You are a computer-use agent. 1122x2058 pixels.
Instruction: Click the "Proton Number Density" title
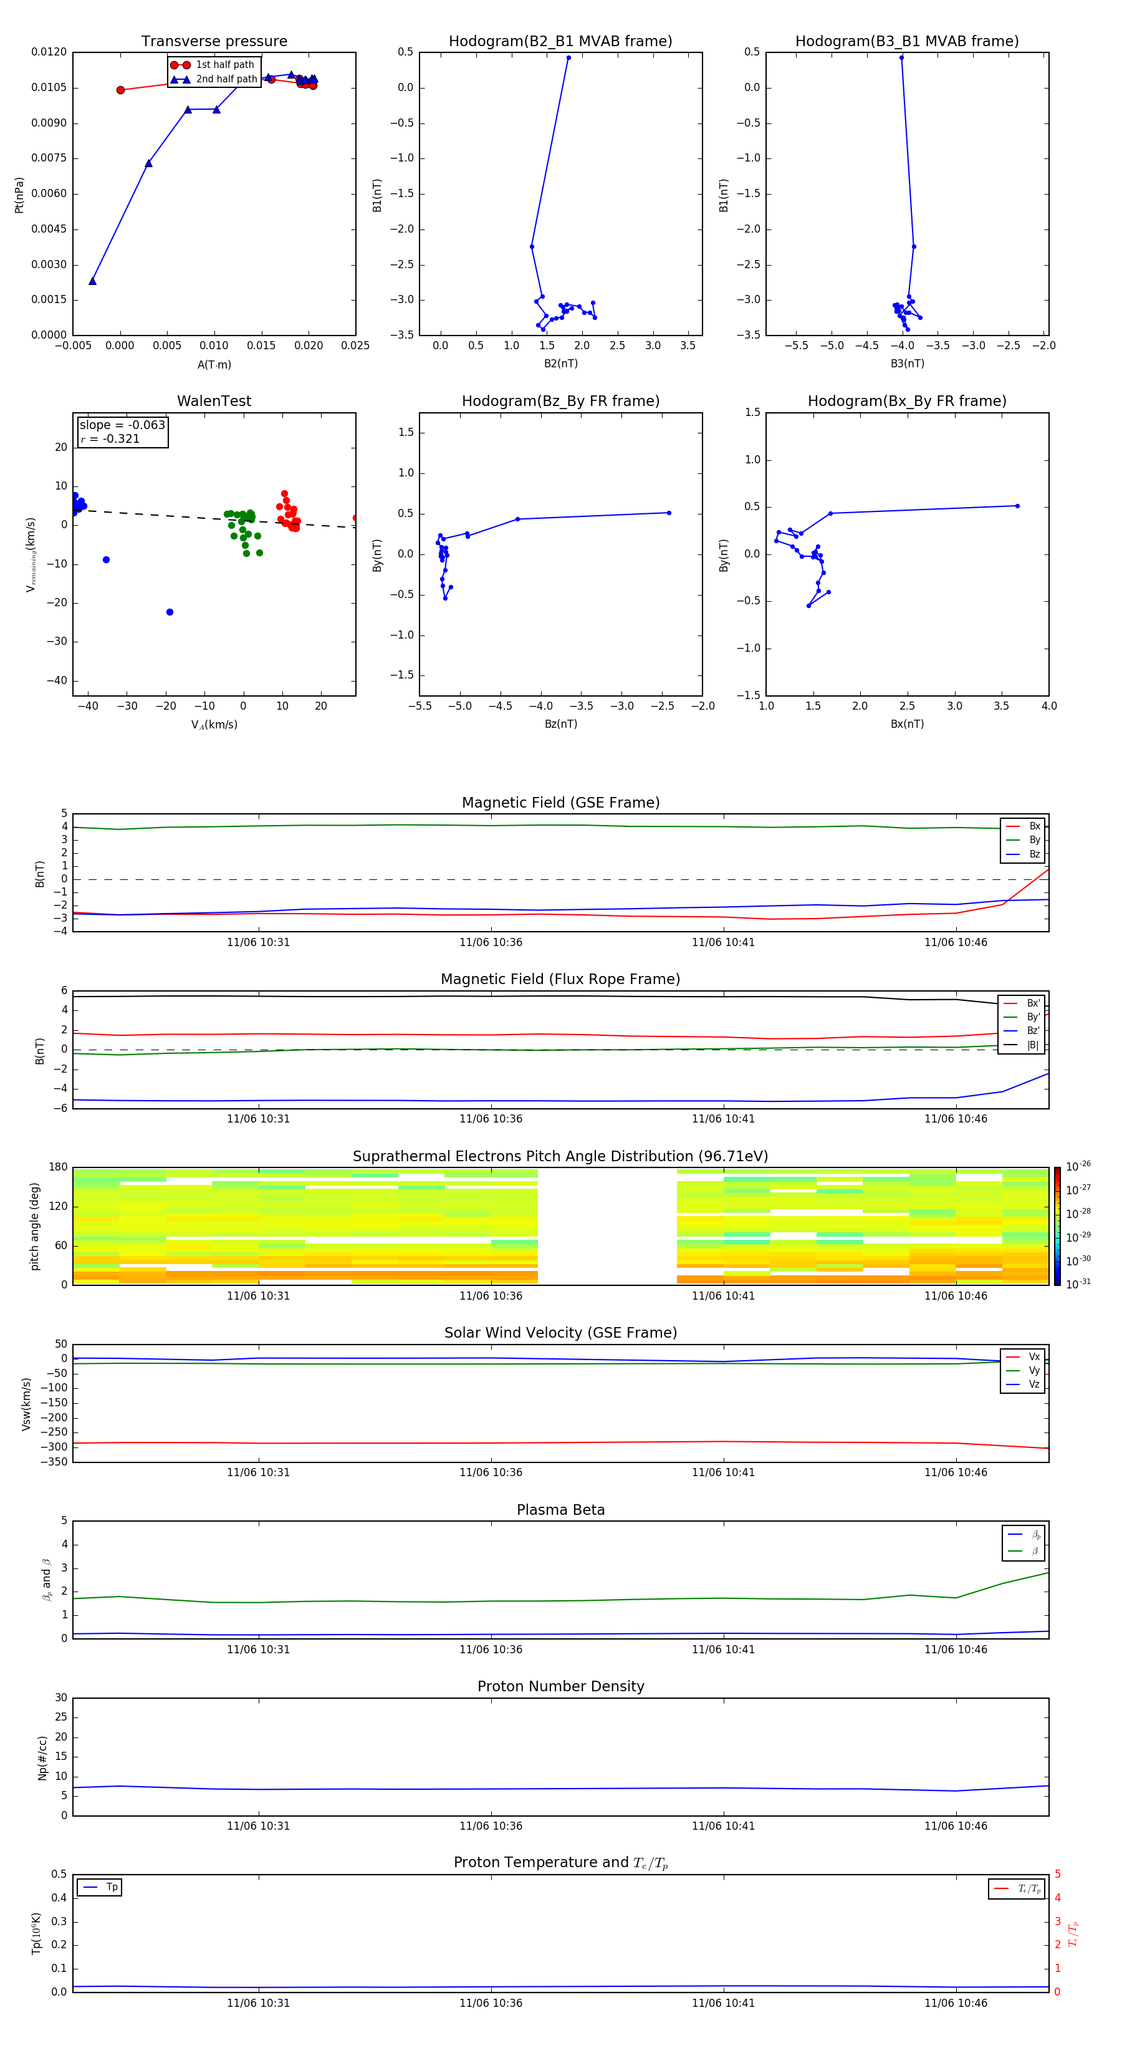560,1686
